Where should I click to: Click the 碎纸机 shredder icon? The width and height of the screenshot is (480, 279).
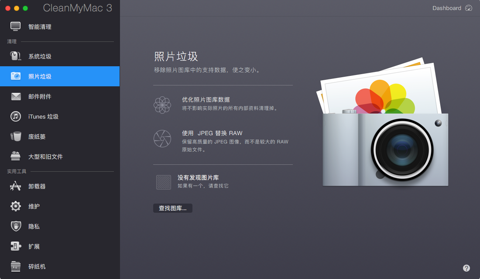(x=16, y=266)
